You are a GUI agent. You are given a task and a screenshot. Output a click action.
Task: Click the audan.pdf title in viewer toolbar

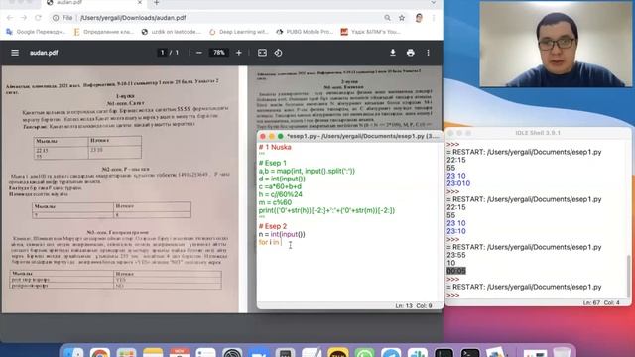point(44,53)
